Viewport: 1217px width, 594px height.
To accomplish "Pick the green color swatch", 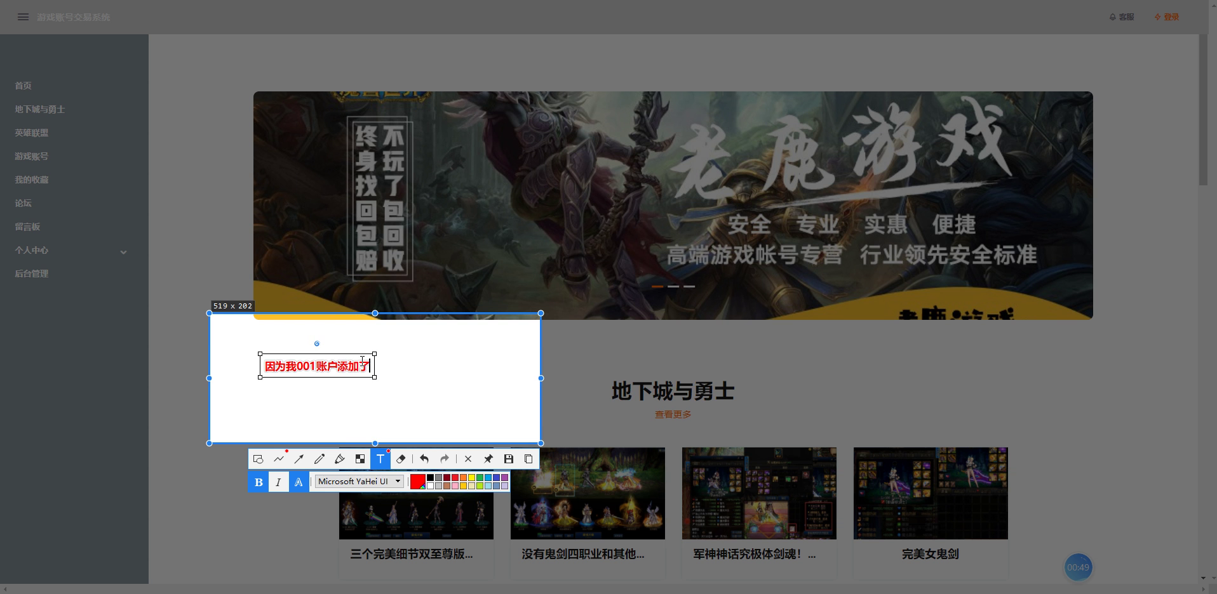I will coord(480,477).
